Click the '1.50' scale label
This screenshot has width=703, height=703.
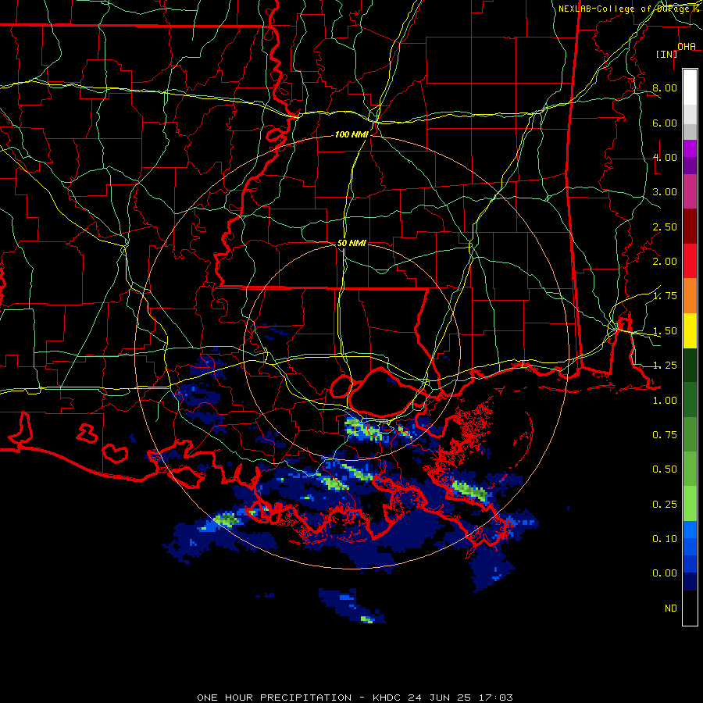pos(665,331)
